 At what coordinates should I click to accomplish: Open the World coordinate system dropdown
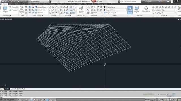pos(96,13)
